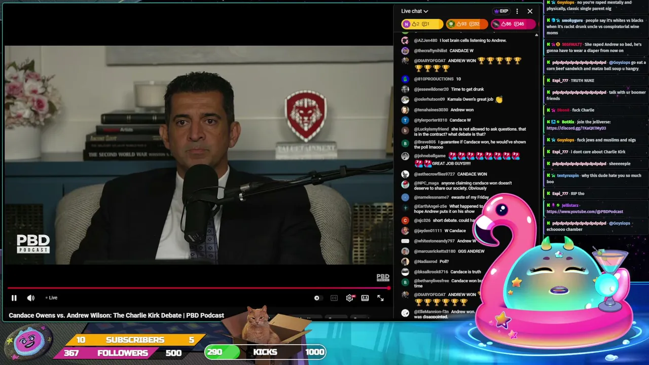
Task: Open the 0XP crown points badge
Action: (501, 11)
